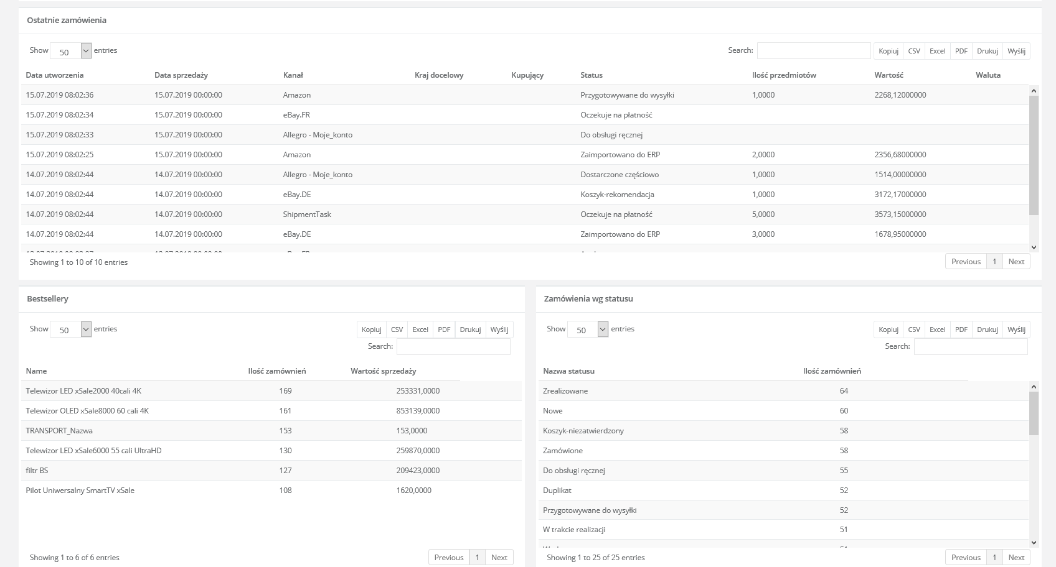Select page 1 in Zamówienia wg statusu
Image resolution: width=1056 pixels, height=567 pixels.
coord(994,558)
